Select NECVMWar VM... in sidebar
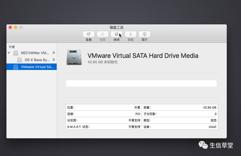Viewport: 241px width, 156px height. point(31,53)
